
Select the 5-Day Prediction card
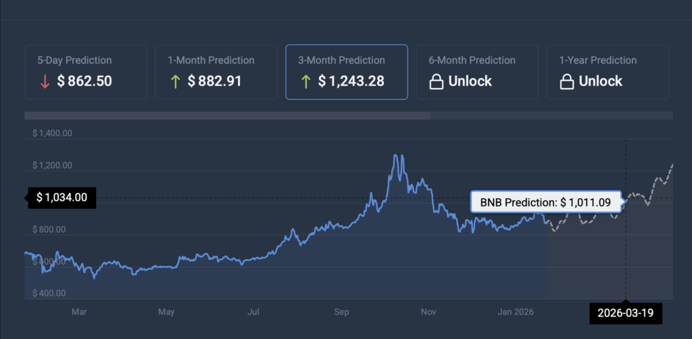[x=86, y=72]
